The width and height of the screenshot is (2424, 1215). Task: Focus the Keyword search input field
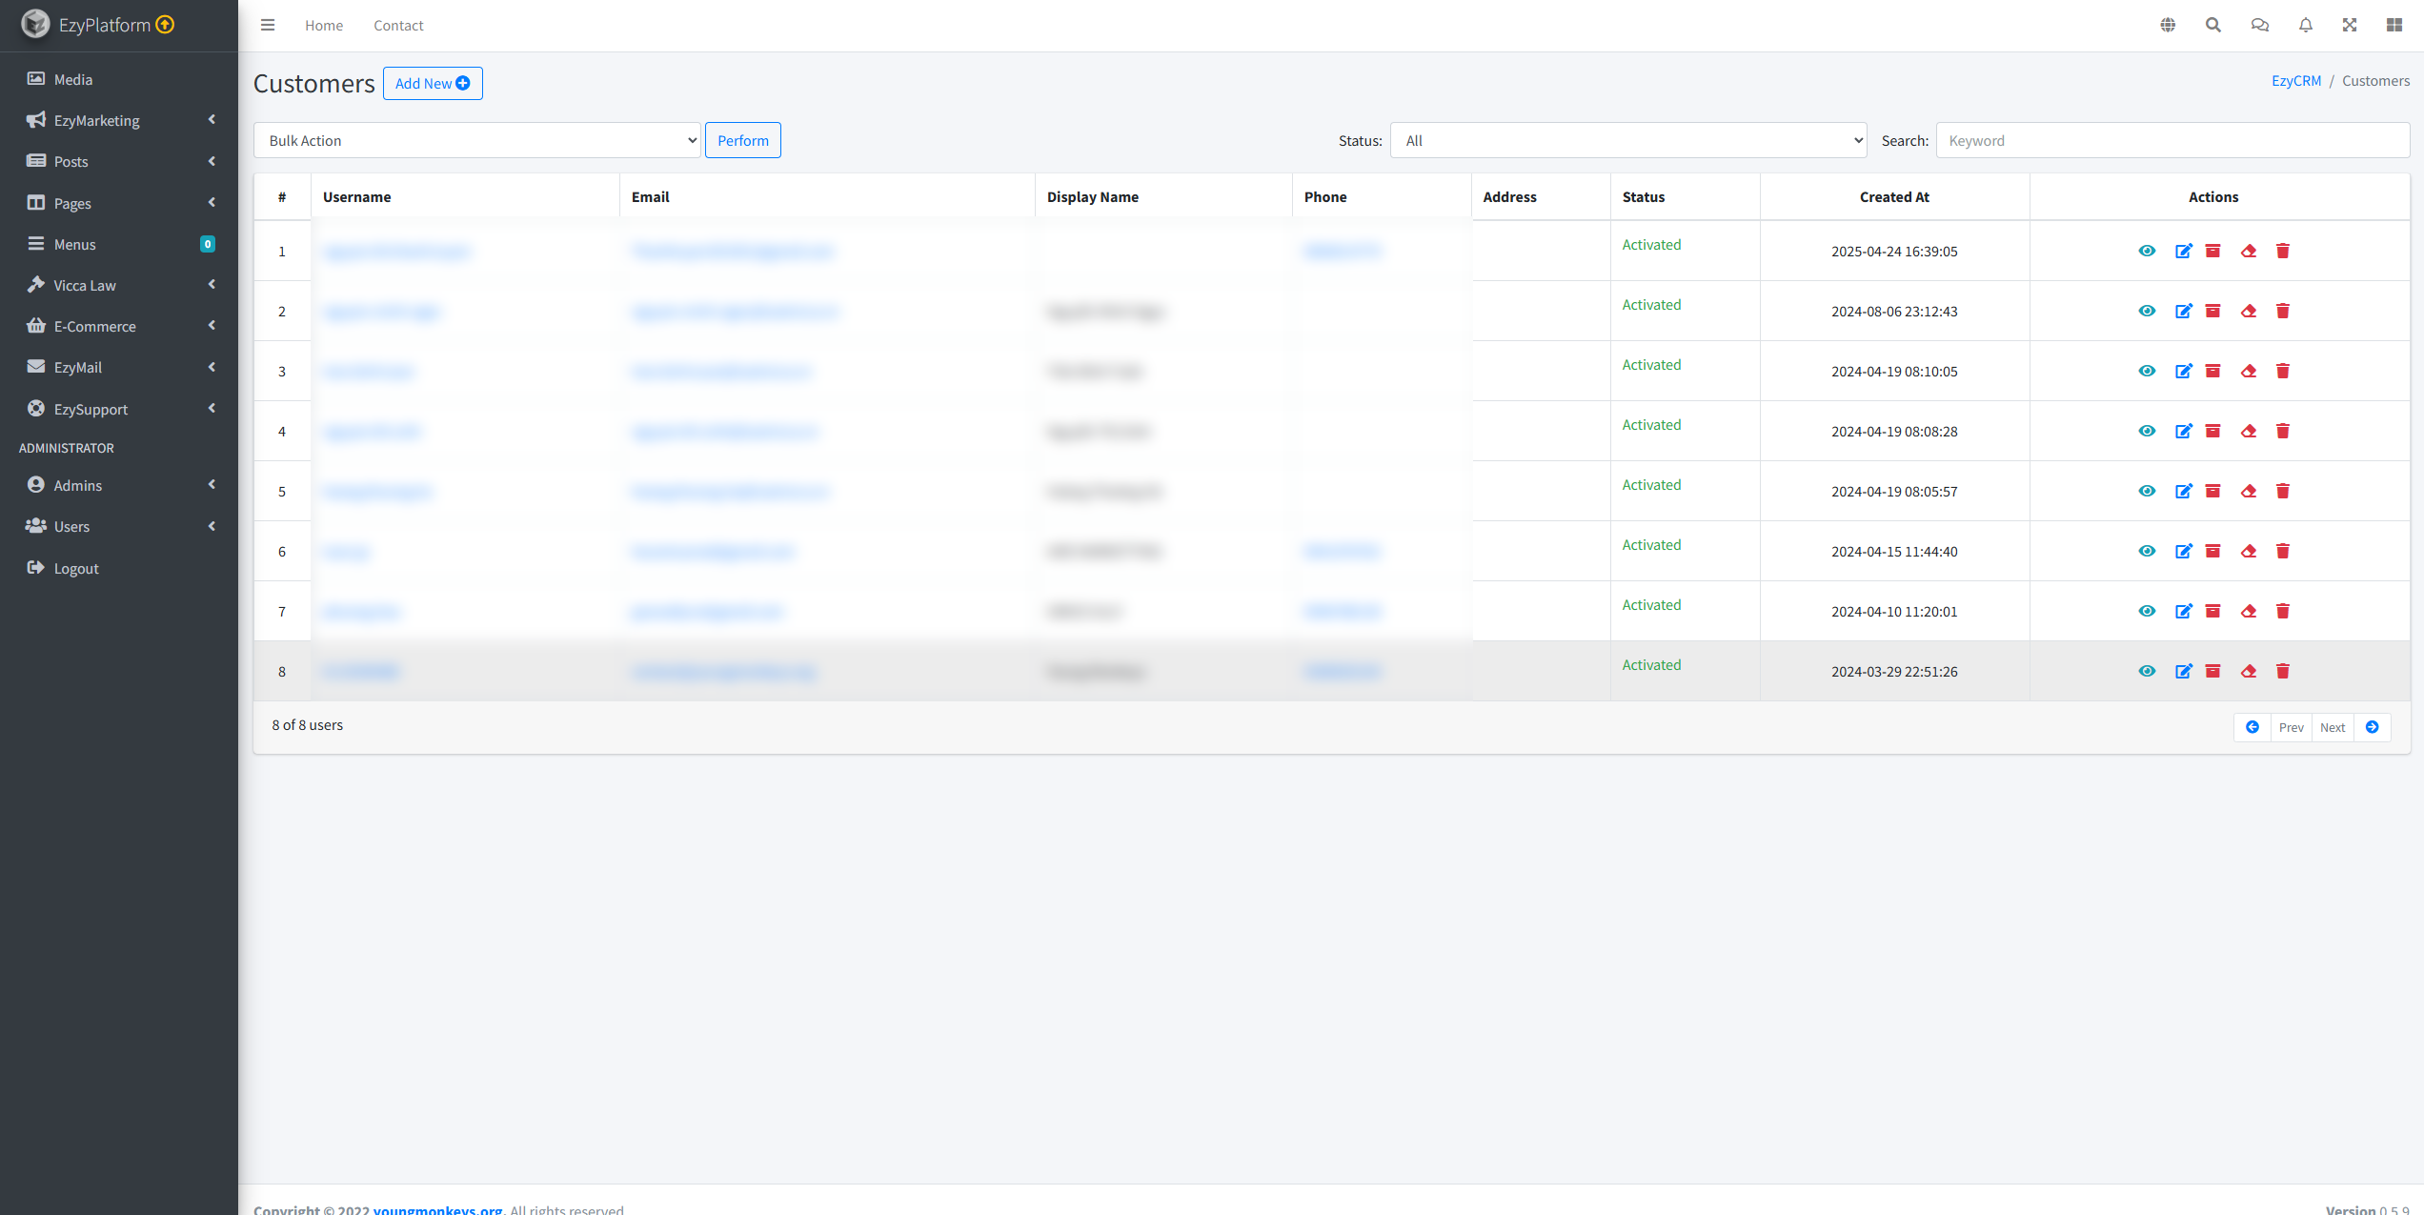click(x=2172, y=141)
